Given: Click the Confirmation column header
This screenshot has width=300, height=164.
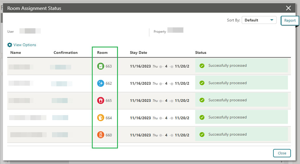Looking at the screenshot, I should coord(66,53).
